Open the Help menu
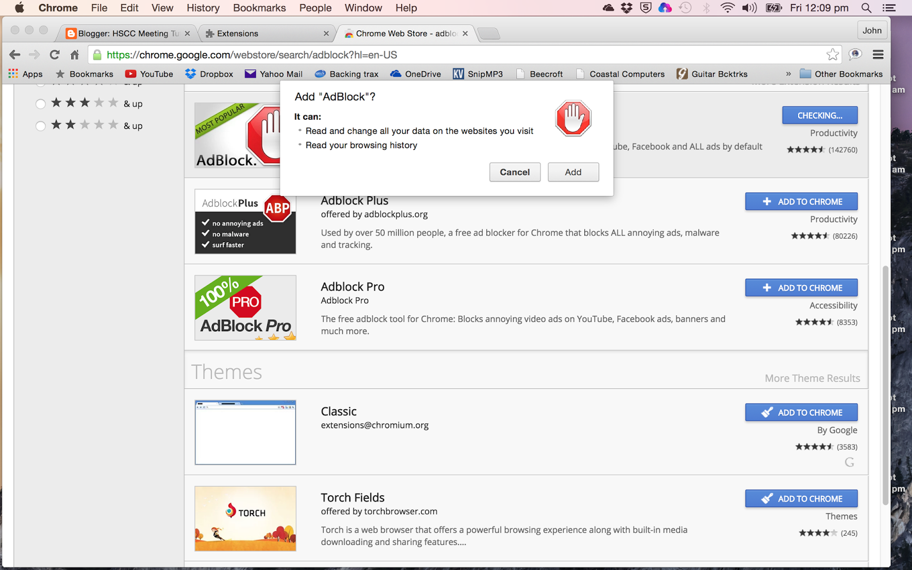The image size is (912, 570). (406, 8)
